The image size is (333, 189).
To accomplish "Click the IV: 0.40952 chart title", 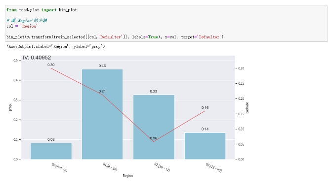I will pyautogui.click(x=37, y=58).
